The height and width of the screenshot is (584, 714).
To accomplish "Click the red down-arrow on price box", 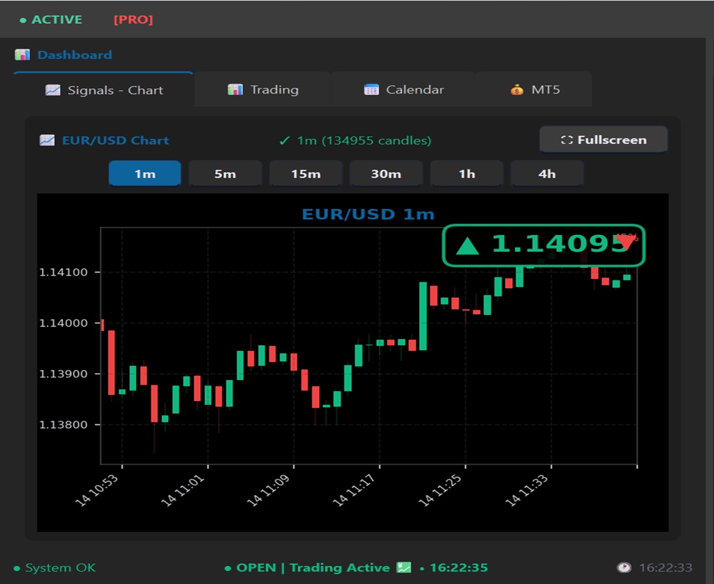I will click(x=626, y=243).
